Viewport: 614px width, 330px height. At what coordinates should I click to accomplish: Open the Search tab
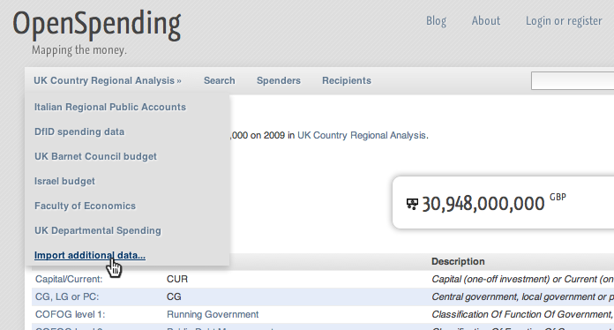point(220,80)
